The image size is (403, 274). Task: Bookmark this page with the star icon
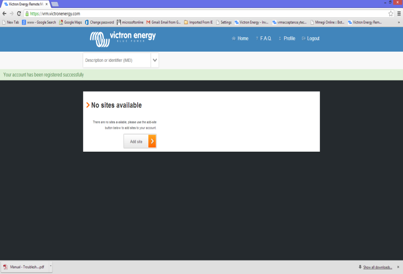point(391,14)
